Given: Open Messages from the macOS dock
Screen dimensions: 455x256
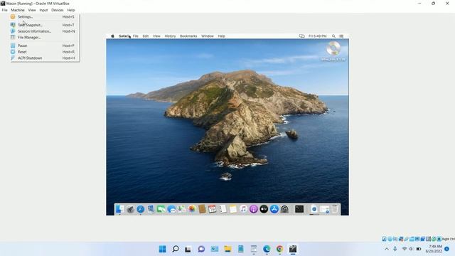Looking at the screenshot, I should (x=171, y=209).
